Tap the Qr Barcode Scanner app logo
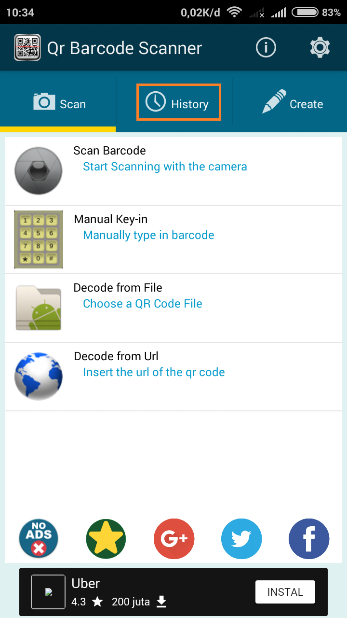 27,48
